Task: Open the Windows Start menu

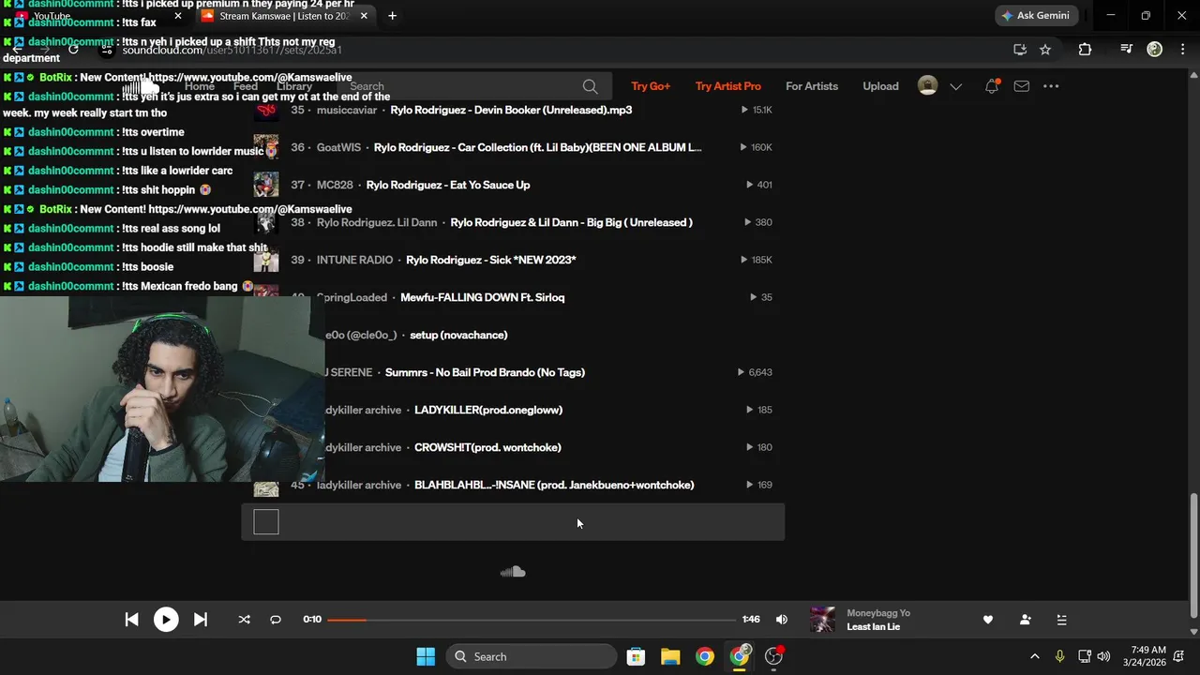Action: (425, 656)
